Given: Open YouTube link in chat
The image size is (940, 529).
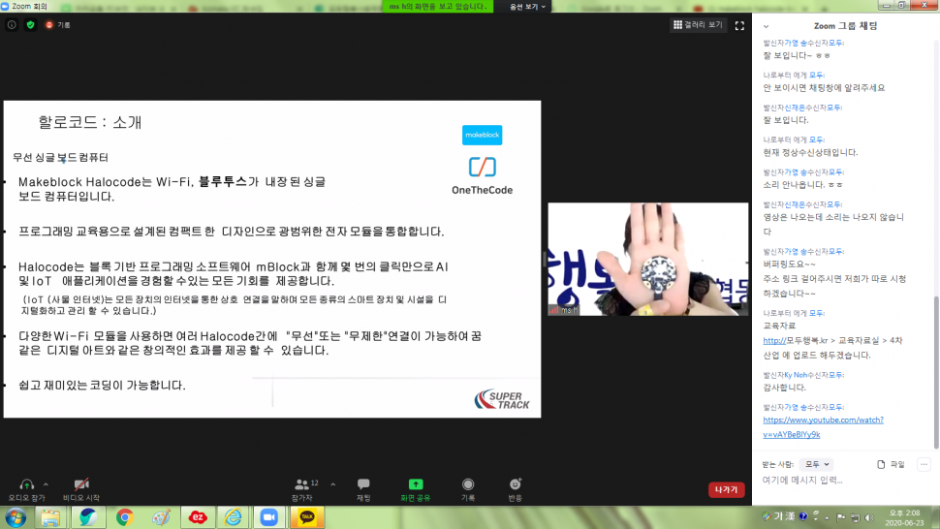Looking at the screenshot, I should pos(823,427).
